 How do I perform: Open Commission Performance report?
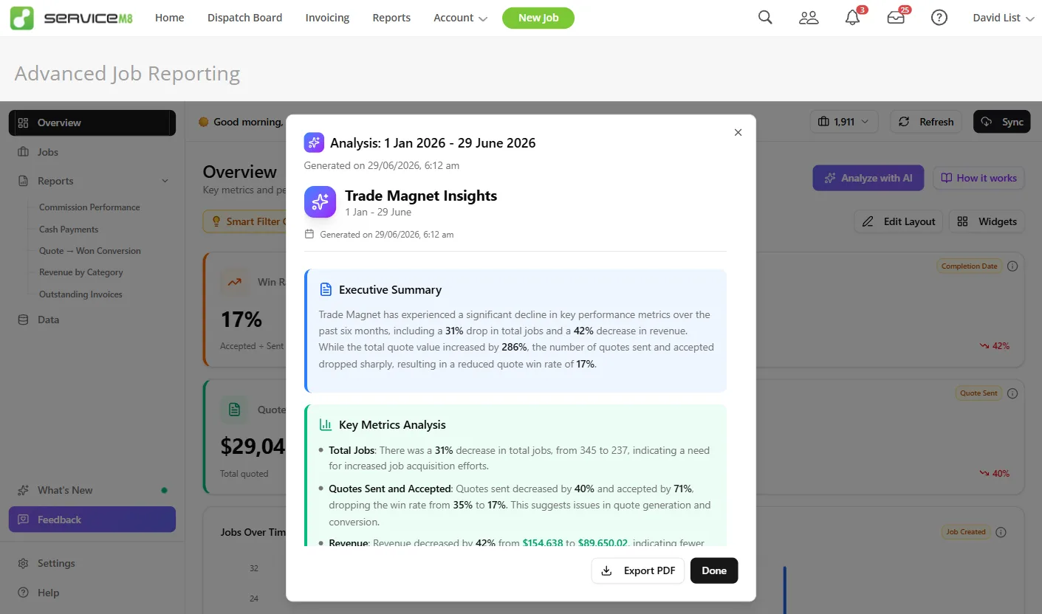point(89,207)
